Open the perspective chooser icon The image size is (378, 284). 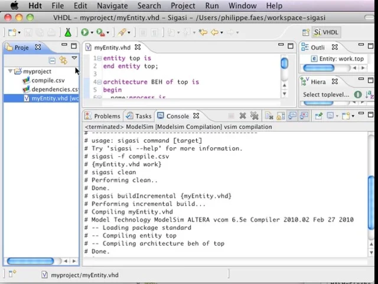[306, 32]
